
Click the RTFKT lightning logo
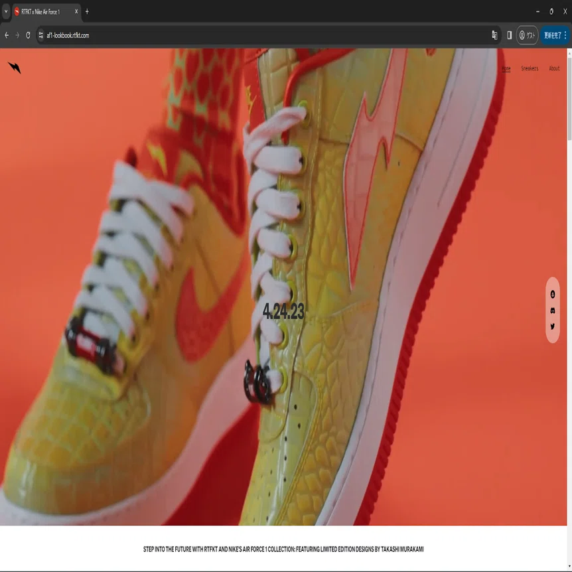14,68
